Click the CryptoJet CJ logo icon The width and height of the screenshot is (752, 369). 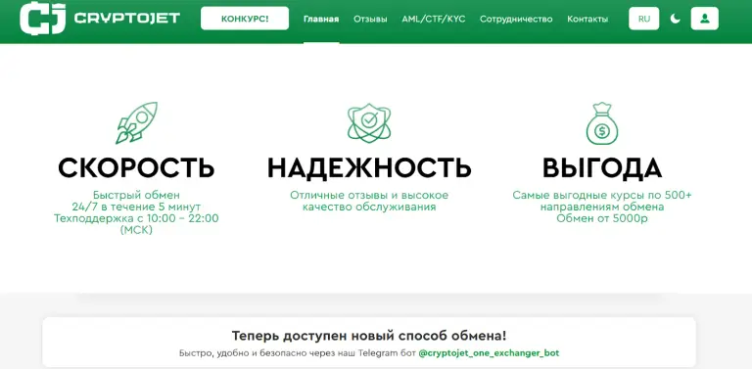point(43,19)
